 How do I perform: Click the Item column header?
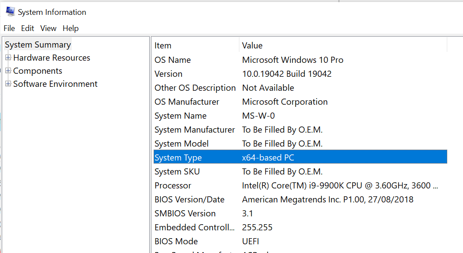(x=163, y=46)
